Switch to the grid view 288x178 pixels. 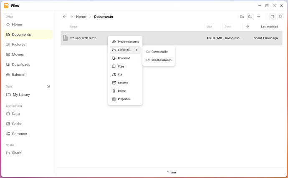280,17
